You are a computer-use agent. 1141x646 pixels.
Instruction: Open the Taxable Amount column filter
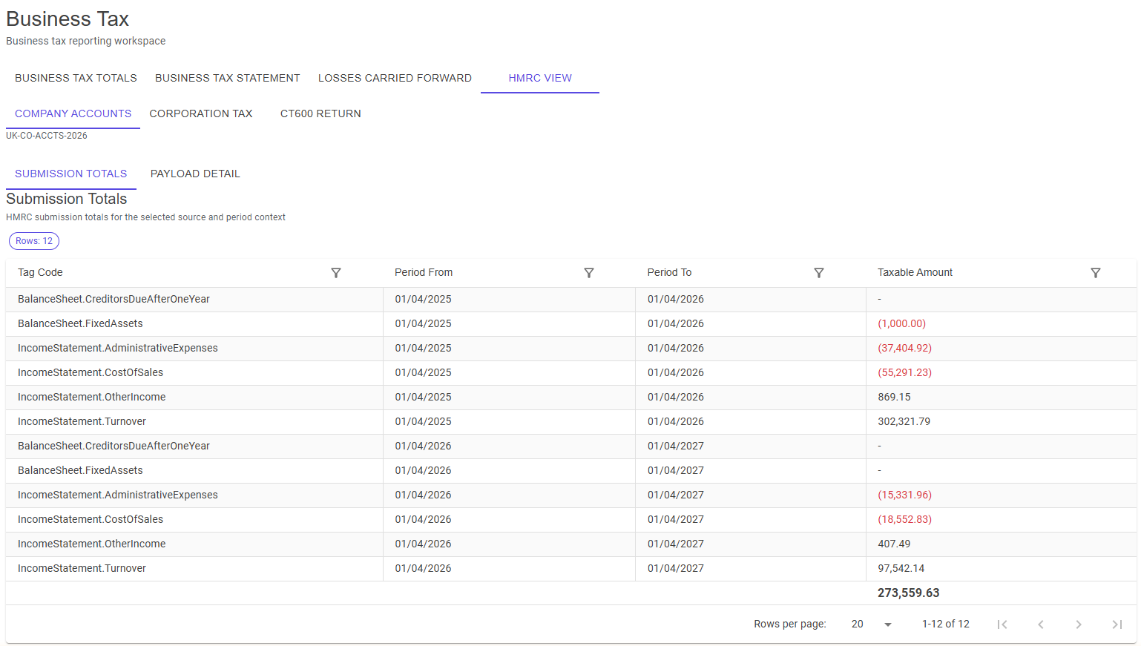(x=1096, y=273)
